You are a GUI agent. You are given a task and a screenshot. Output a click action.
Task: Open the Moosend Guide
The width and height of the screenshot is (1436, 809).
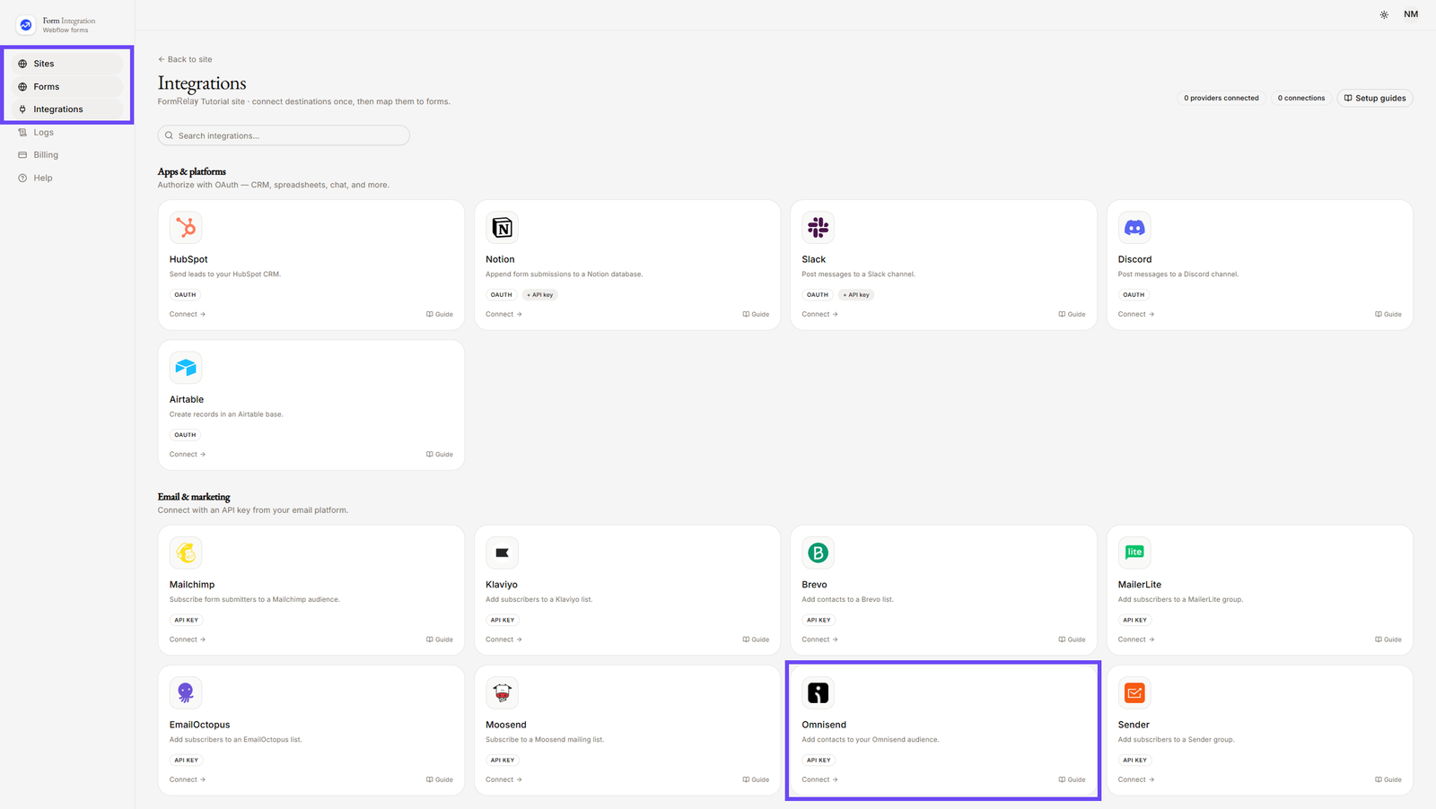(x=756, y=779)
